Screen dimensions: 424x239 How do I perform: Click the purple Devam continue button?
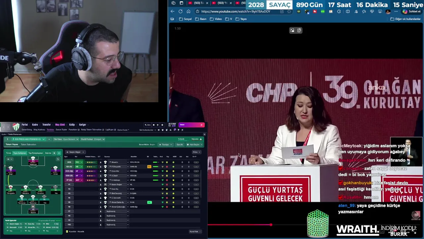[x=191, y=125]
